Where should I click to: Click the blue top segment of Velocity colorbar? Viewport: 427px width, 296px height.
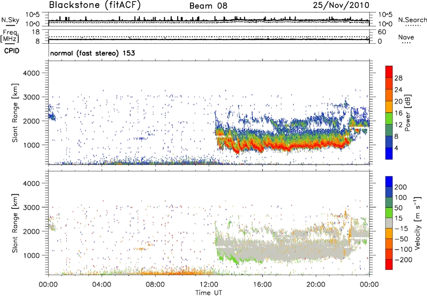(389, 182)
